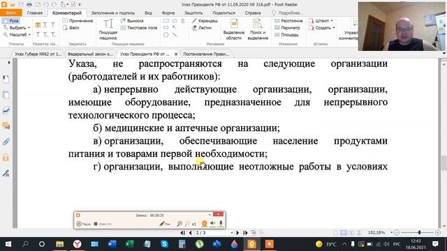Toggle webcam in recorder toolbar
The width and height of the screenshot is (447, 251).
pos(204,224)
